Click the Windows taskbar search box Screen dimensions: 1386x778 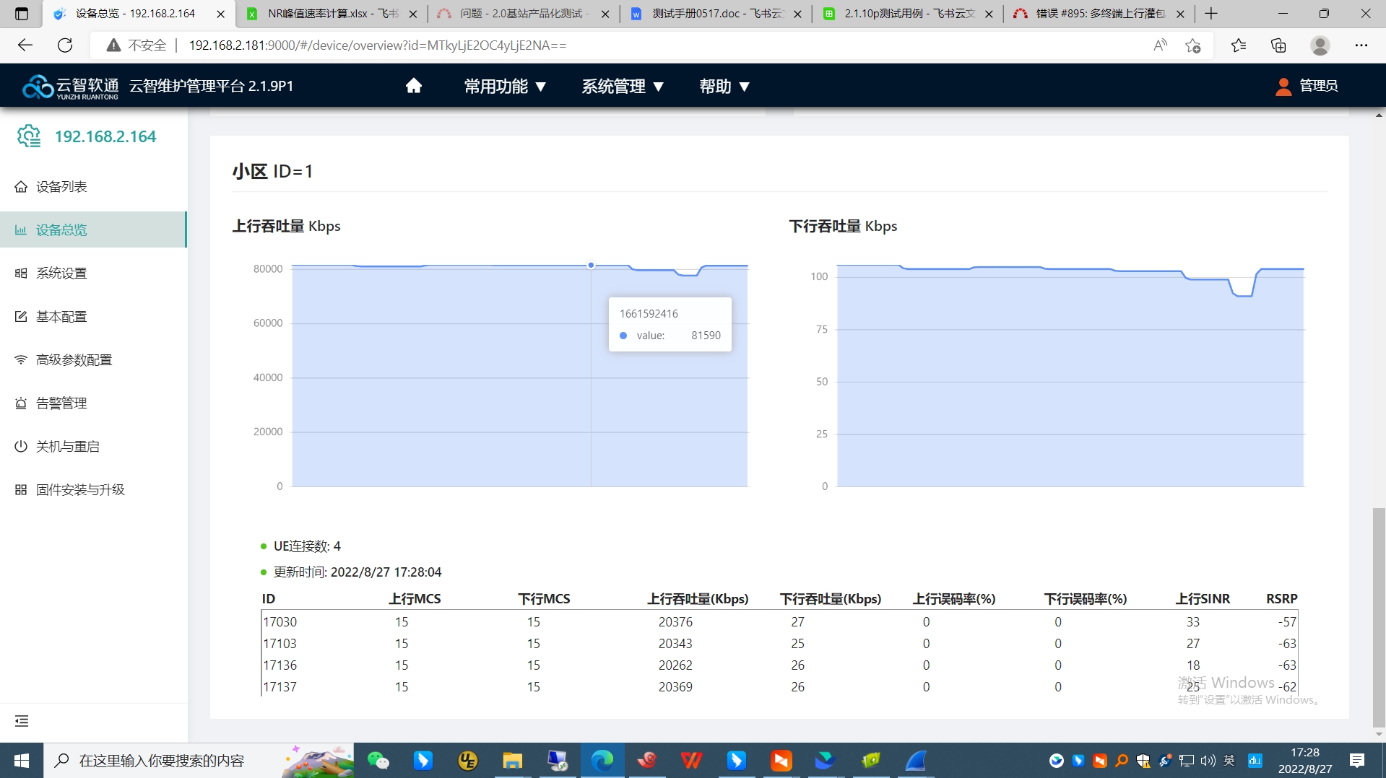pyautogui.click(x=199, y=761)
